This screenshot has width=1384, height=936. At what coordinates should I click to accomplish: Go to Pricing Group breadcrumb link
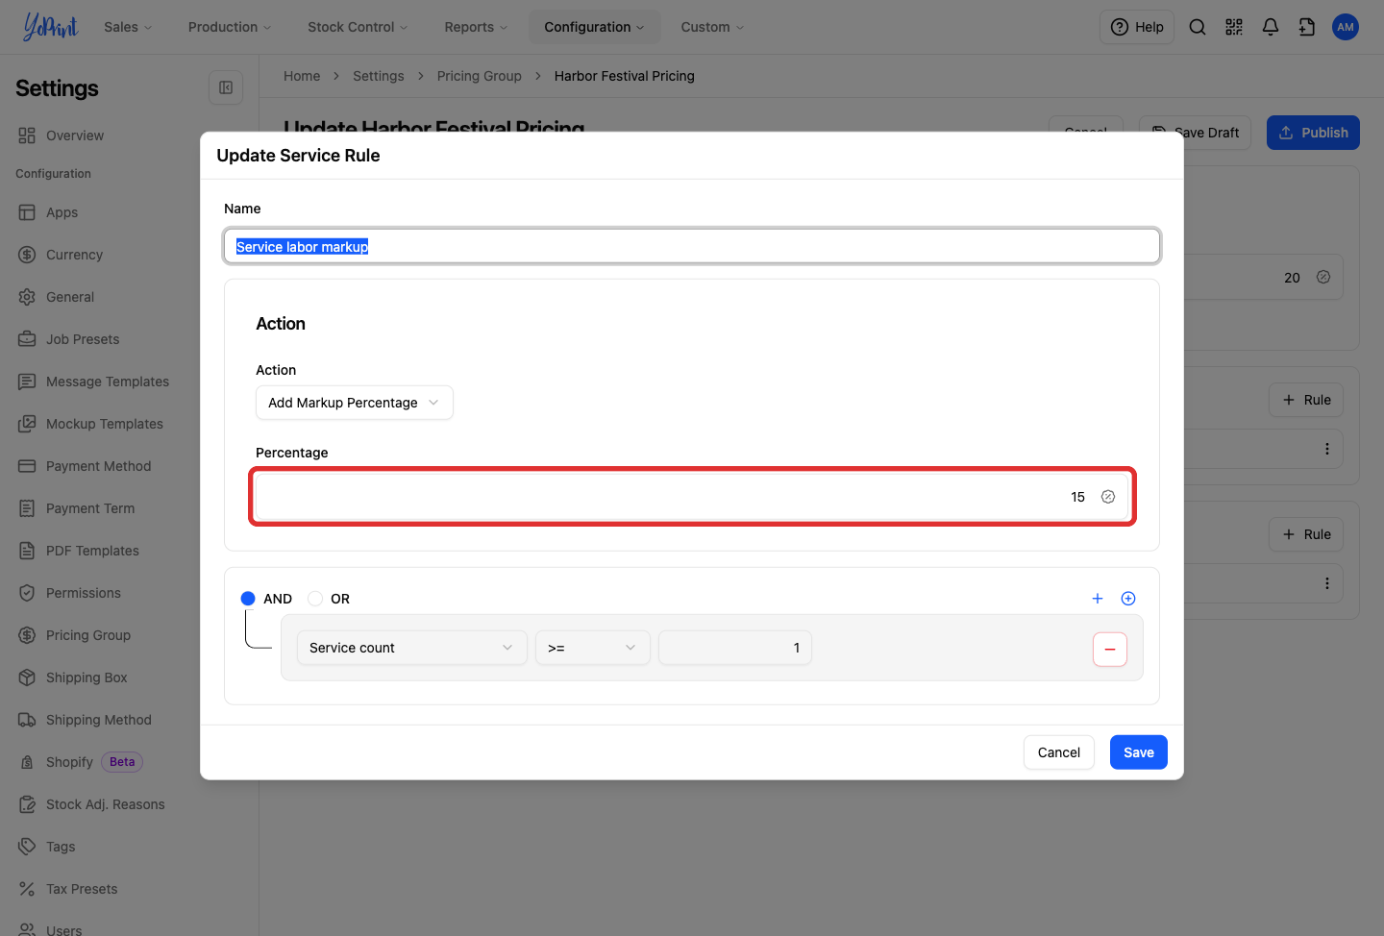point(480,76)
